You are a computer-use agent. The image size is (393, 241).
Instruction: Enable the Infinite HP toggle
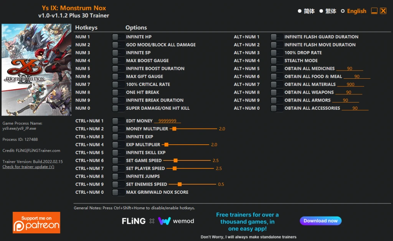click(x=116, y=37)
